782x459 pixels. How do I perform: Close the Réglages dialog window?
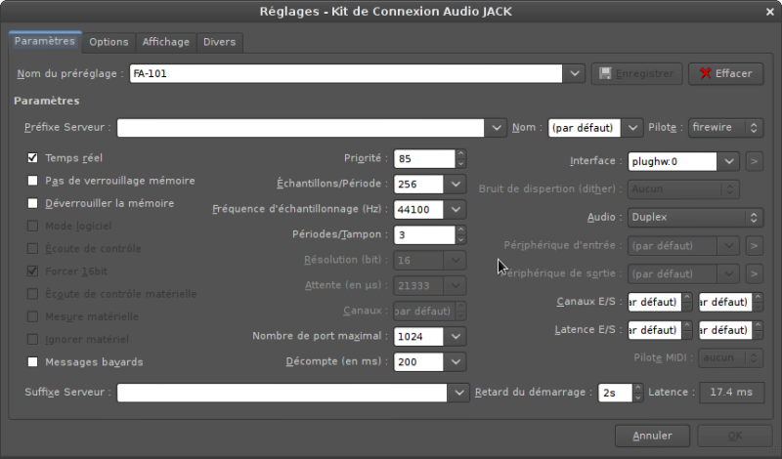(x=770, y=12)
